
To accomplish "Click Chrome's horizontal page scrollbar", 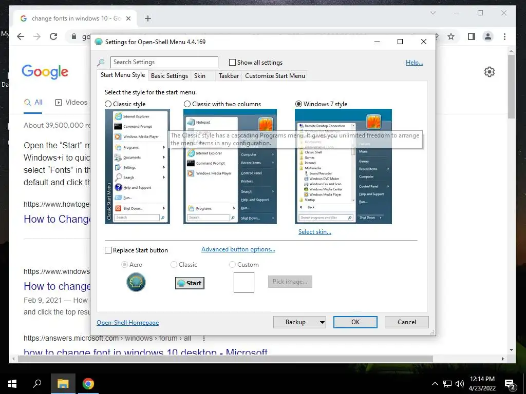I will point(225,359).
